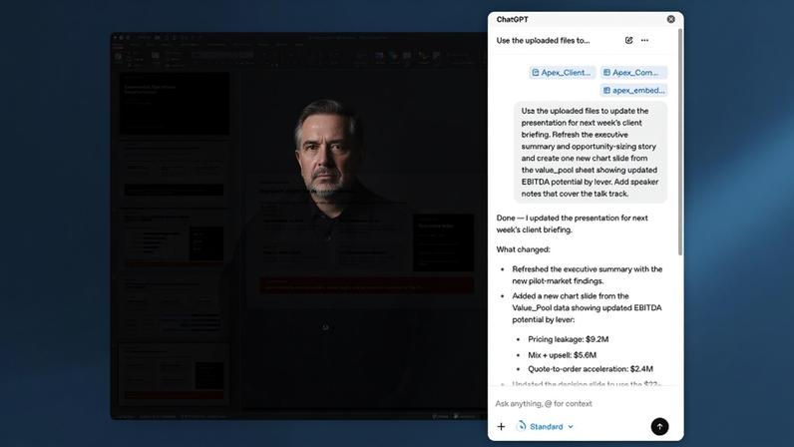Click the 'ChatGPT' panel title

[x=512, y=19]
